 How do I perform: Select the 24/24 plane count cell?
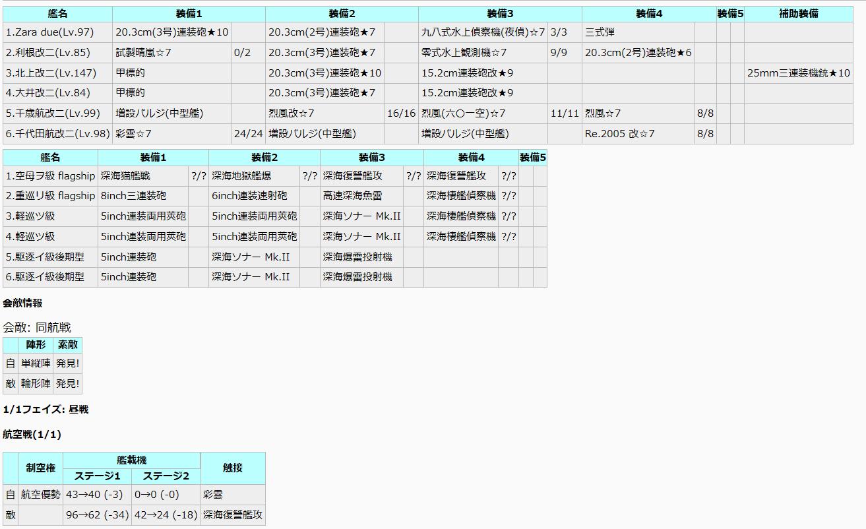tap(248, 134)
